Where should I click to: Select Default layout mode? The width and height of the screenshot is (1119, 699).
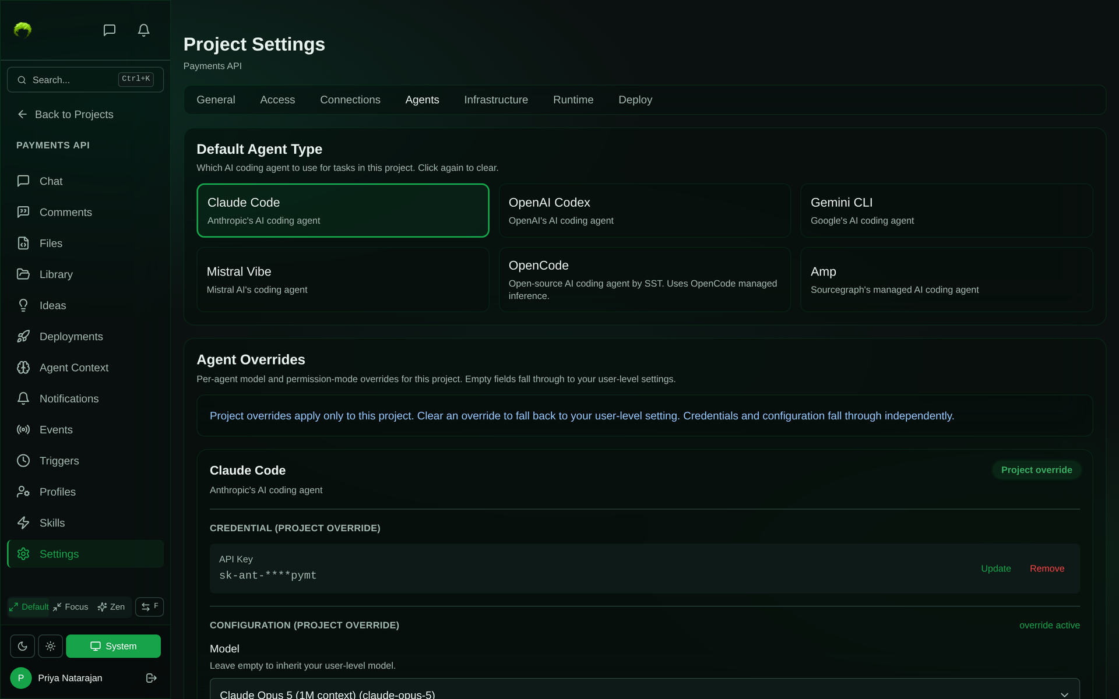tap(29, 606)
